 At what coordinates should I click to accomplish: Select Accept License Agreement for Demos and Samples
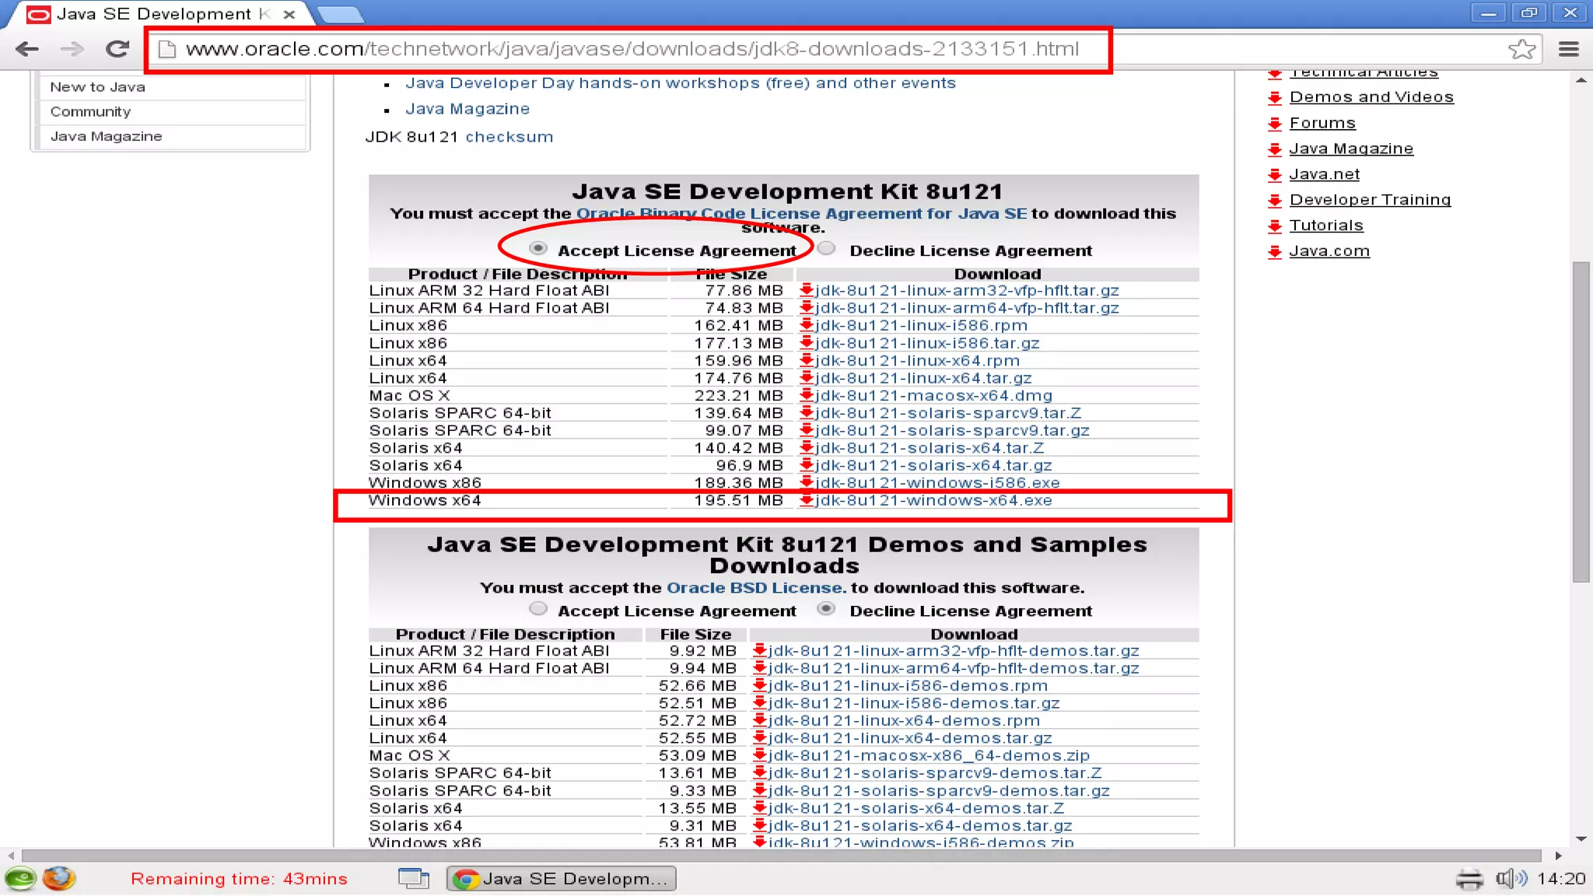[537, 609]
